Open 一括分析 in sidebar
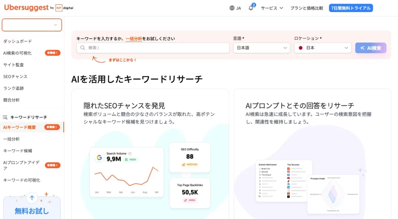Viewport: 398px width, 219px height. click(11, 139)
